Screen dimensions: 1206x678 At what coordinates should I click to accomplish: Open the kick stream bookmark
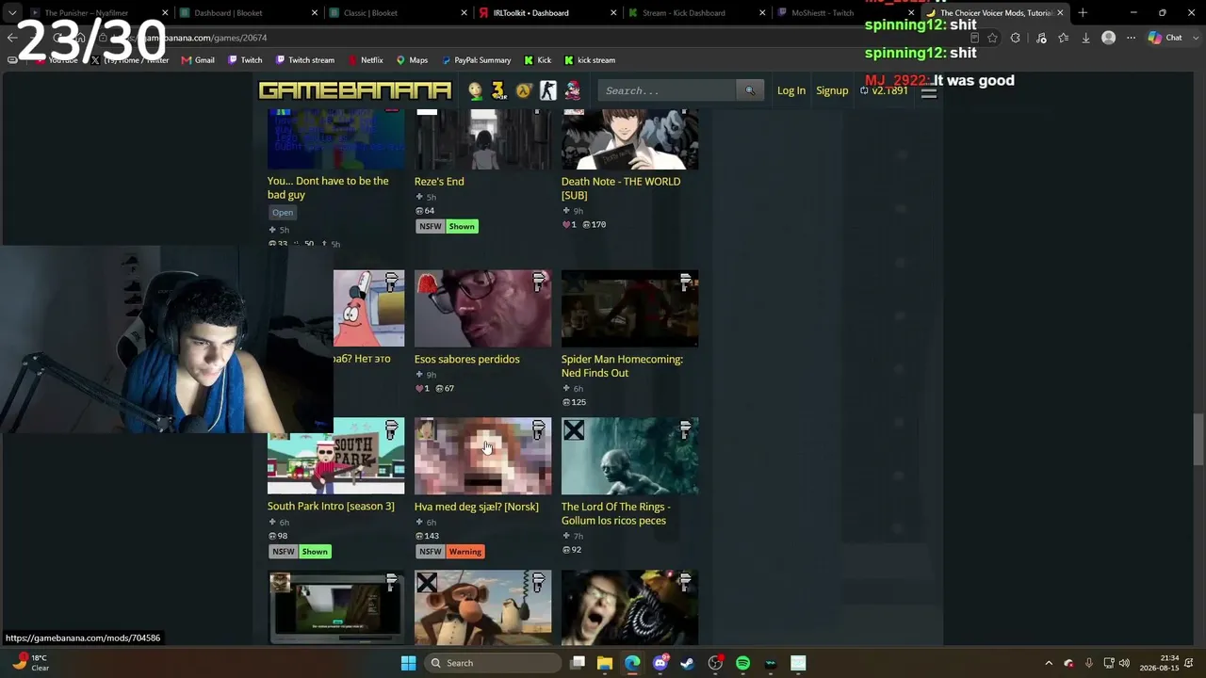pos(590,60)
